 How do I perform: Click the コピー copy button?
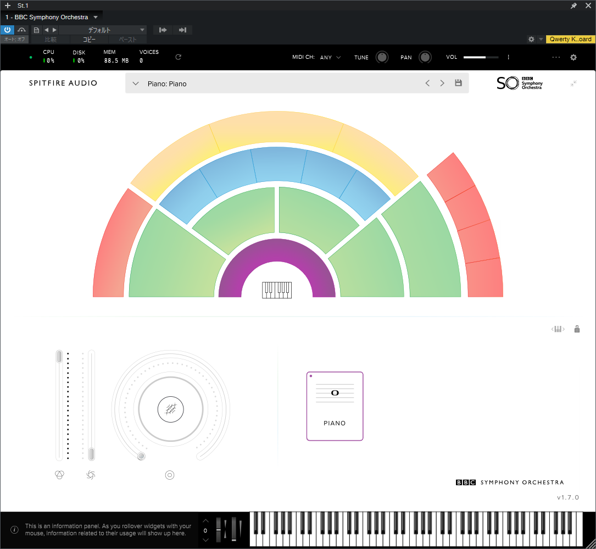click(90, 39)
